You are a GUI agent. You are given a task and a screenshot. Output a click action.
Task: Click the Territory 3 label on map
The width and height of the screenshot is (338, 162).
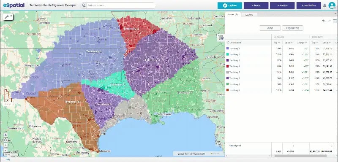tap(153, 59)
